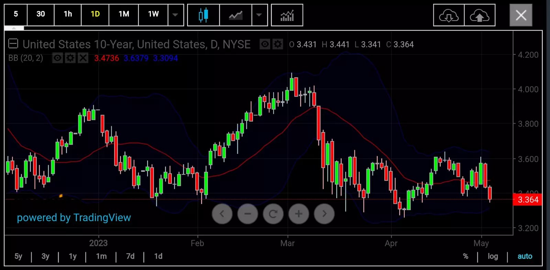Screen dimensions: 550x270
Task: Click the Mar time axis label
Action: [x=287, y=243]
